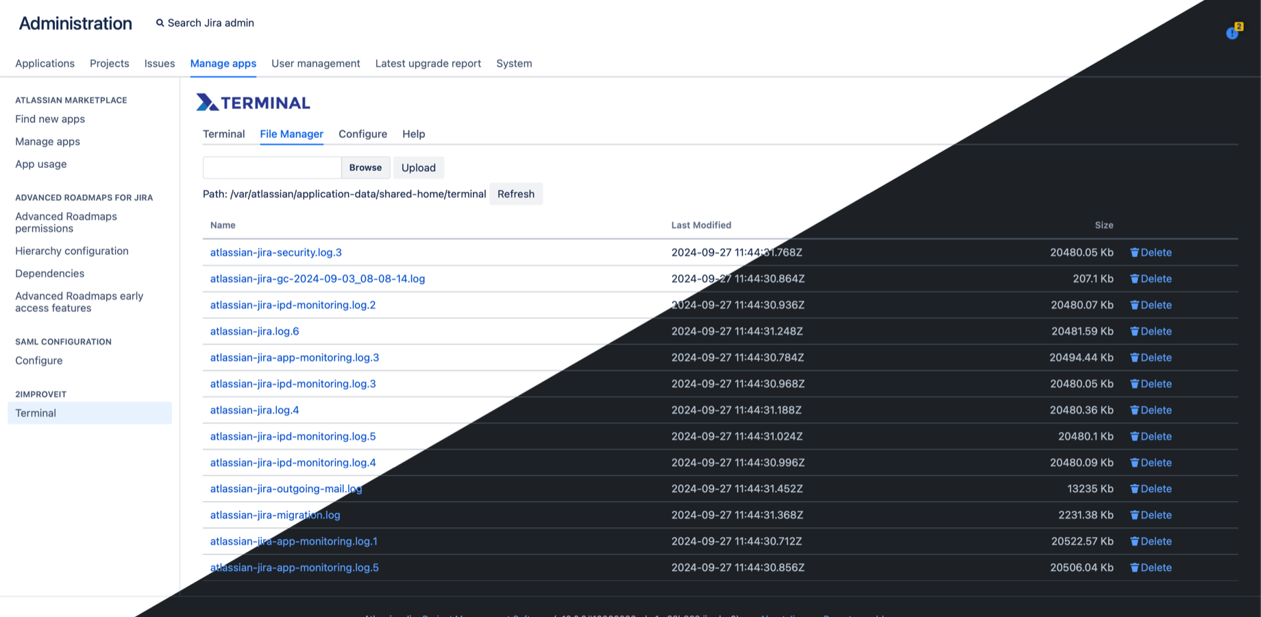Click the trash icon for atlassian-jira-security.log.3
The height and width of the screenshot is (617, 1261).
(1134, 252)
